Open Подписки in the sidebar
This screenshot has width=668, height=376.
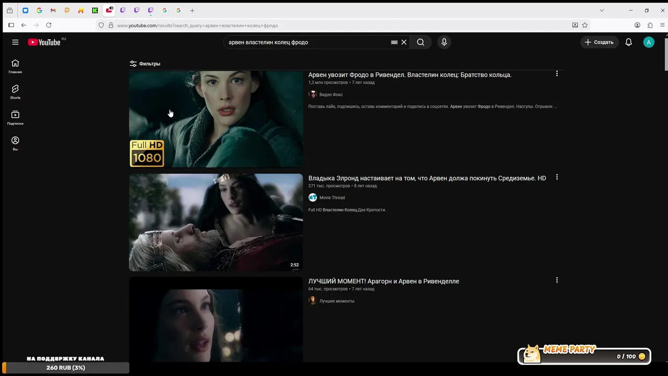(15, 118)
